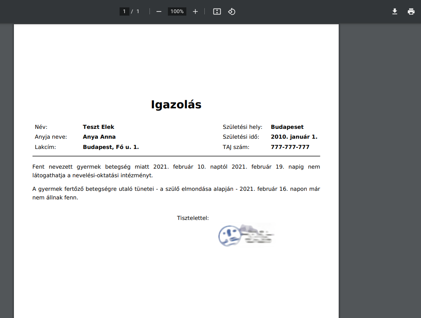
Task: Click the birth date 2010. január 1.
Action: click(x=294, y=137)
